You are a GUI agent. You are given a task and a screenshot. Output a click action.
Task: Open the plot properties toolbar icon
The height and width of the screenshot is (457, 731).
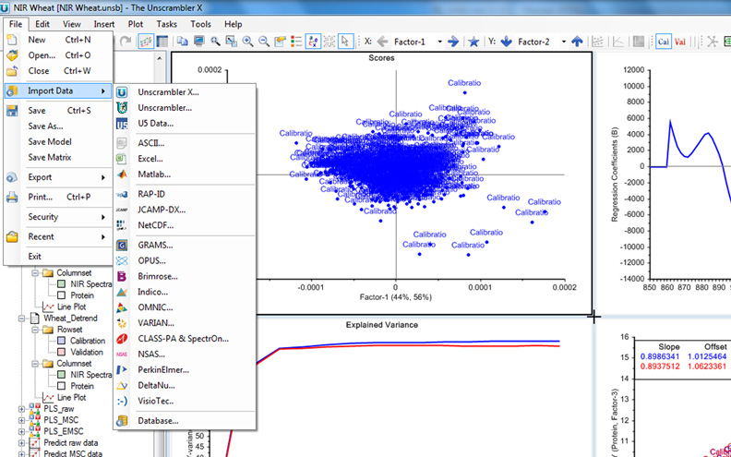click(280, 41)
